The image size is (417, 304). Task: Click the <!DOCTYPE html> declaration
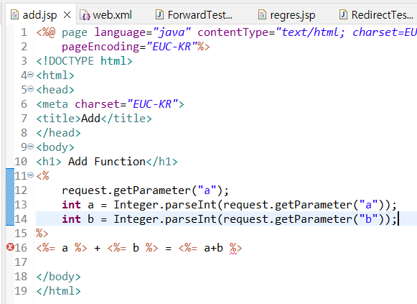click(84, 61)
